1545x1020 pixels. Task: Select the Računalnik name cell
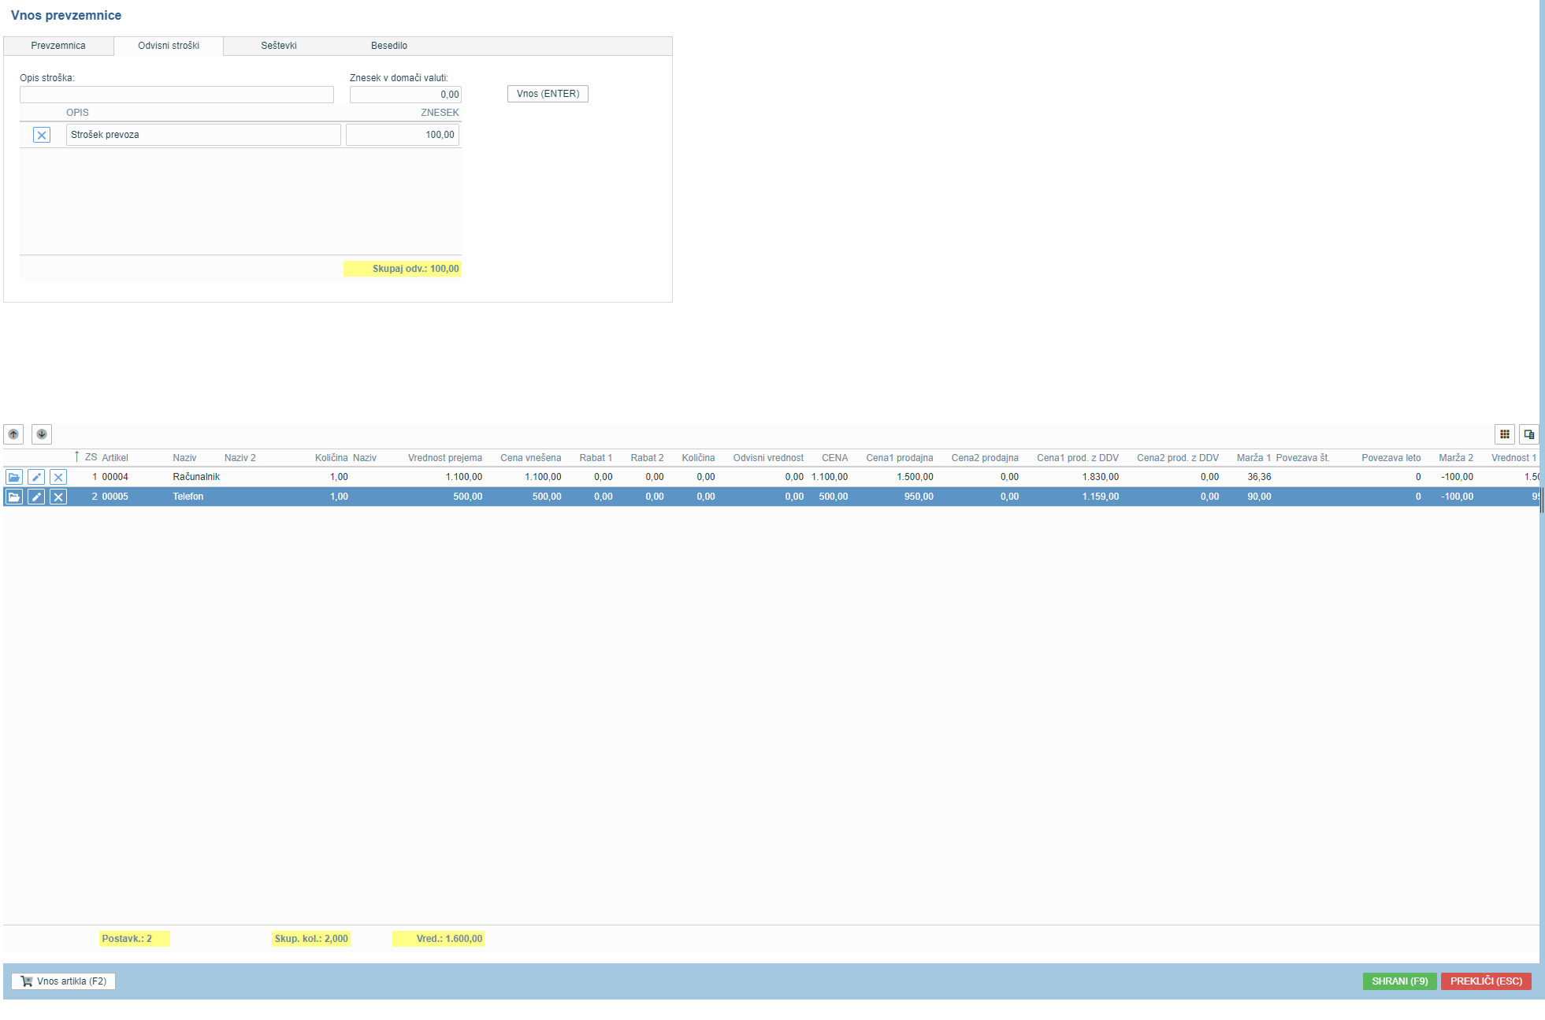[x=196, y=477]
